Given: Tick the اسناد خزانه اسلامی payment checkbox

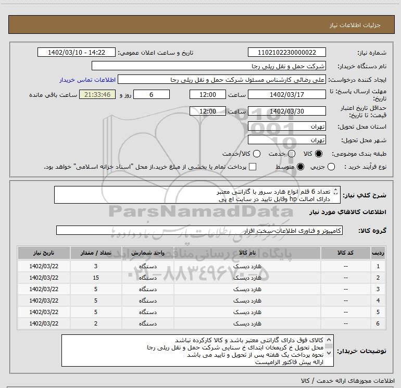Looking at the screenshot, I should (253, 167).
